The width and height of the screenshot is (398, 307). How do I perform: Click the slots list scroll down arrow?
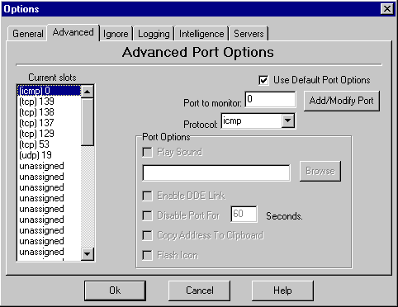(88, 254)
